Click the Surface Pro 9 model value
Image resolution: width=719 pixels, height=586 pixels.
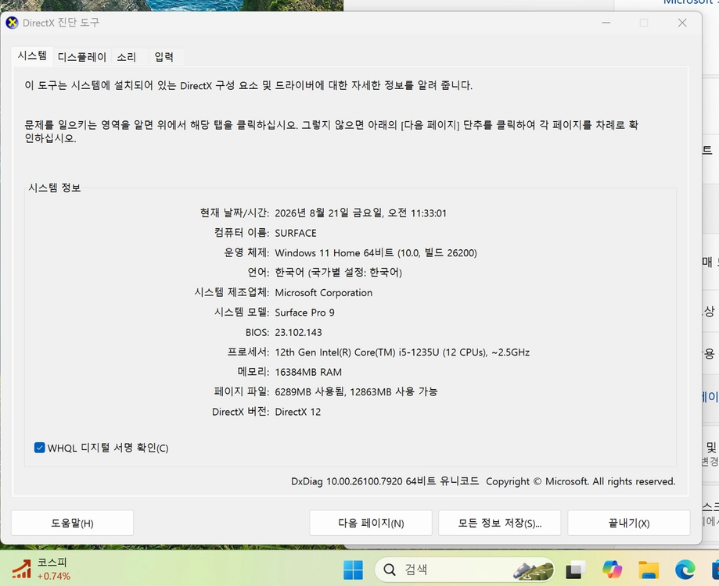tap(304, 313)
